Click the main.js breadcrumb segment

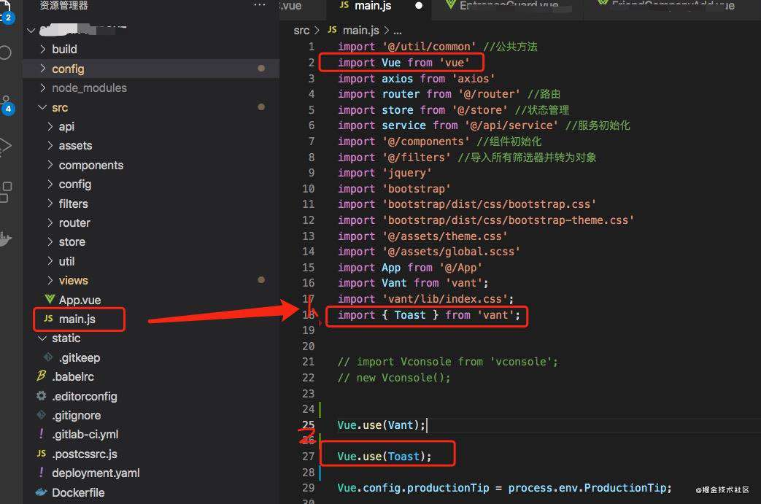(x=360, y=30)
